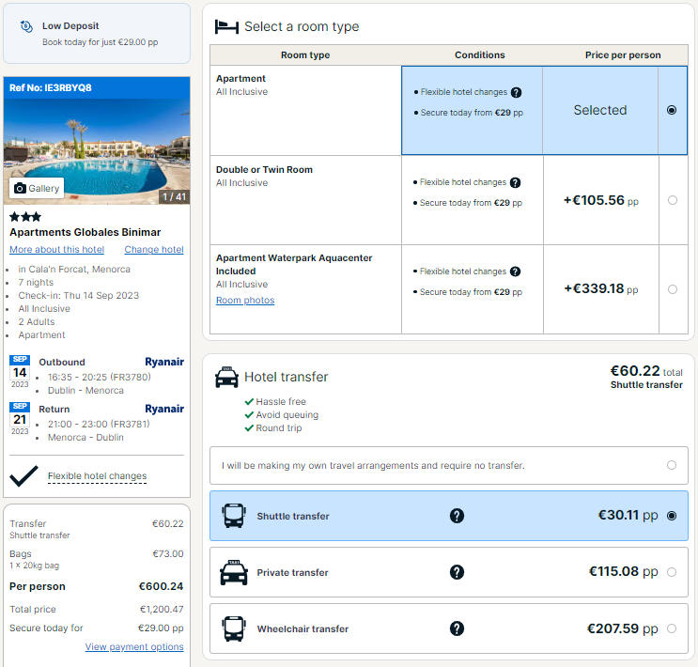Click the help icon beside Shuttle transfer

coord(457,516)
